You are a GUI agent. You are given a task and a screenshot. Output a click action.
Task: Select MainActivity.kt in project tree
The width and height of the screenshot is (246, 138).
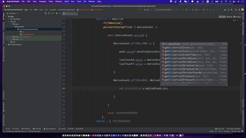click(x=28, y=34)
